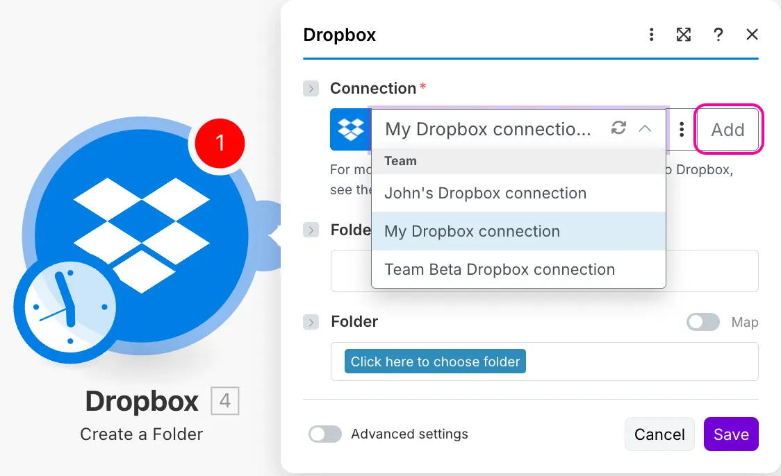Collapse the connection dropdown with the up chevron
This screenshot has width=781, height=476.
coord(645,128)
